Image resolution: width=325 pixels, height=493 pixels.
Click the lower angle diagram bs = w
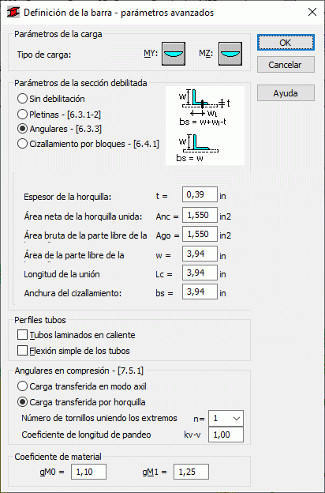pyautogui.click(x=197, y=148)
